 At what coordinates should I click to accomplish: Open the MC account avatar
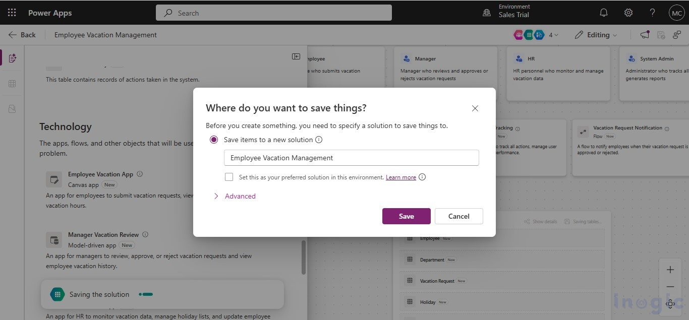(676, 13)
